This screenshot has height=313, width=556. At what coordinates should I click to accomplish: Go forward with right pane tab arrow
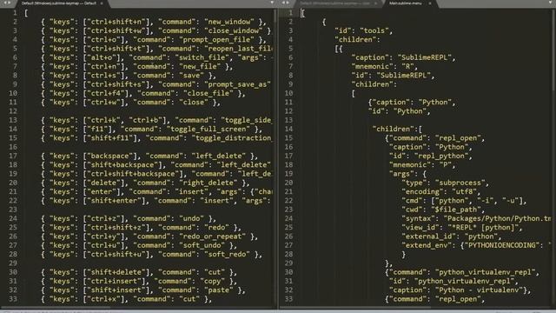coord(288,3)
